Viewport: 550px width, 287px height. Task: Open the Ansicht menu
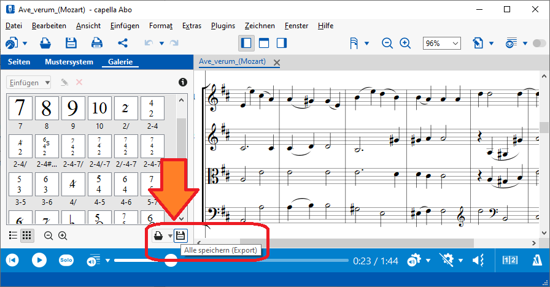(88, 26)
